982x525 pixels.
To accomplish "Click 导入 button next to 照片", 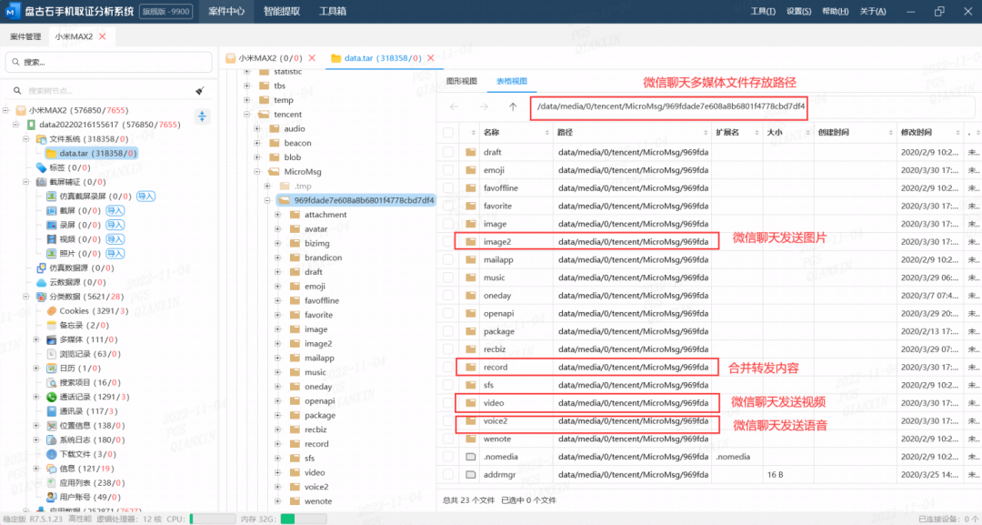I will point(115,254).
